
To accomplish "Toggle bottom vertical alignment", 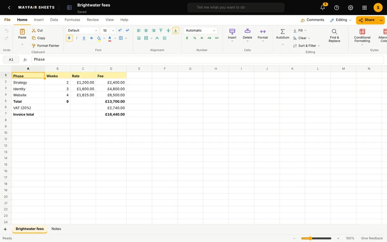I will pos(175,31).
